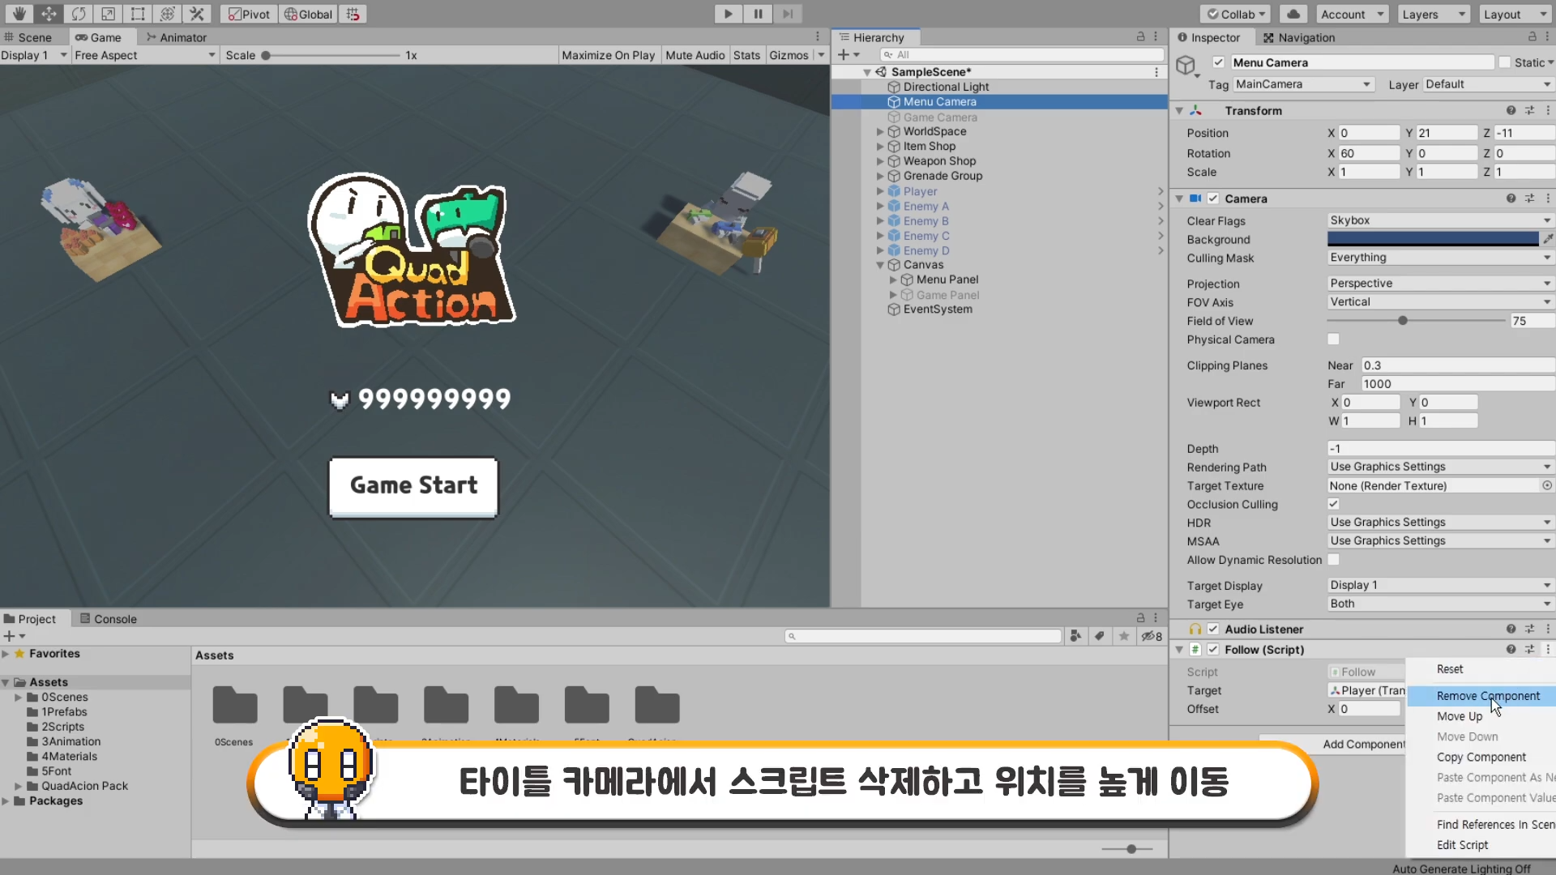The height and width of the screenshot is (875, 1556).
Task: Lock the Hierarchy panel
Action: (x=1140, y=37)
